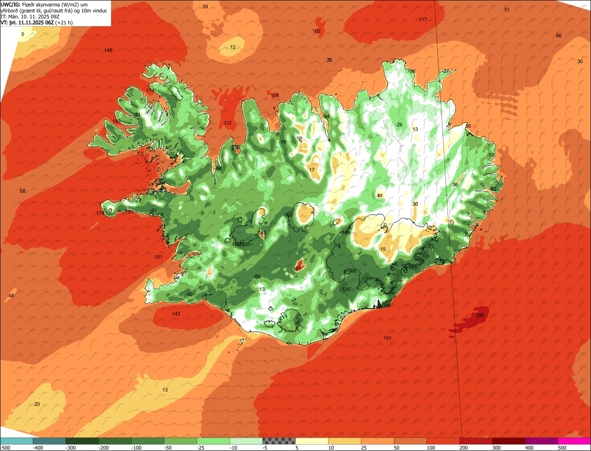Click the map value 15

pyautogui.click(x=383, y=249)
